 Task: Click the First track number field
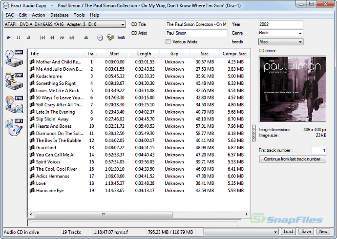[319, 150]
